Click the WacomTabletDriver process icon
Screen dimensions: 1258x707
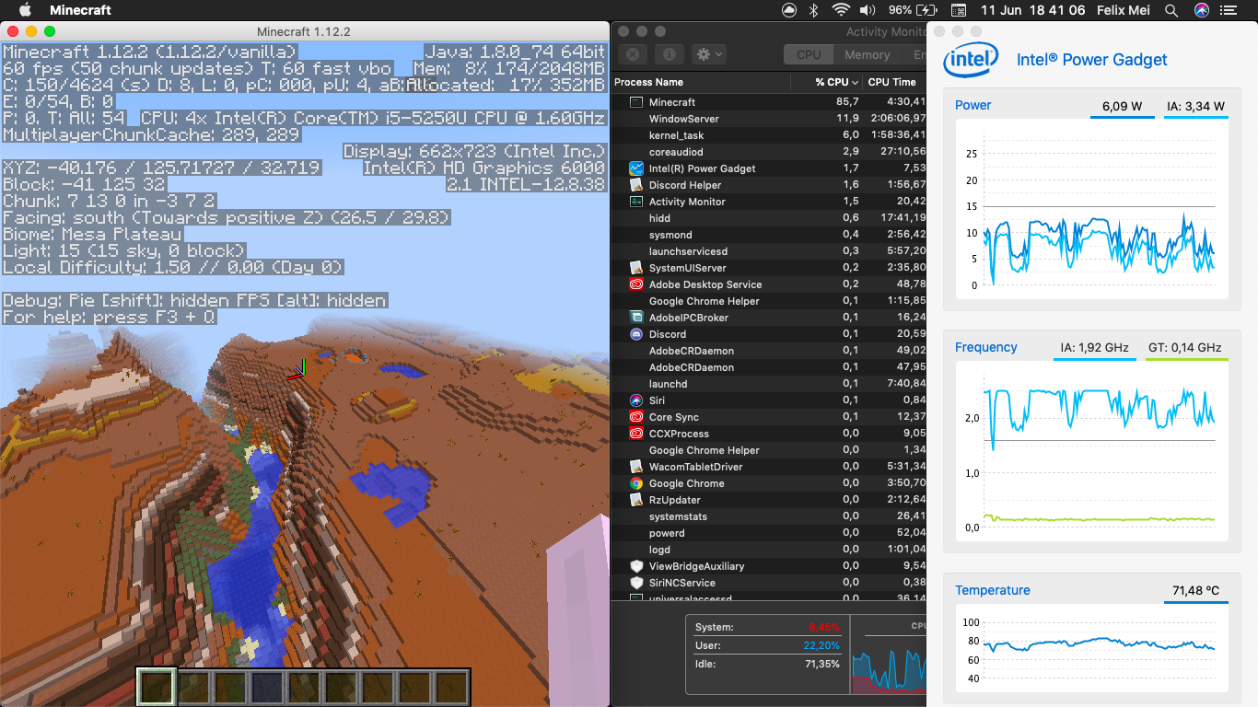coord(636,467)
